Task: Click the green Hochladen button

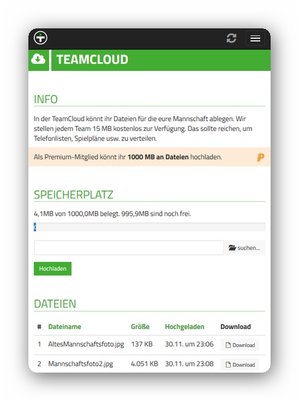Action: (x=53, y=269)
